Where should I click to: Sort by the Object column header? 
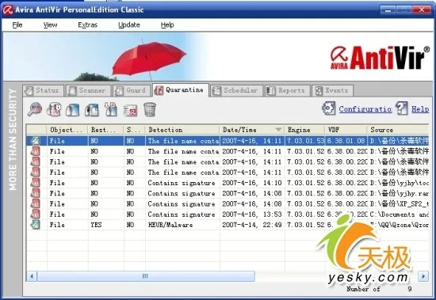tap(67, 130)
